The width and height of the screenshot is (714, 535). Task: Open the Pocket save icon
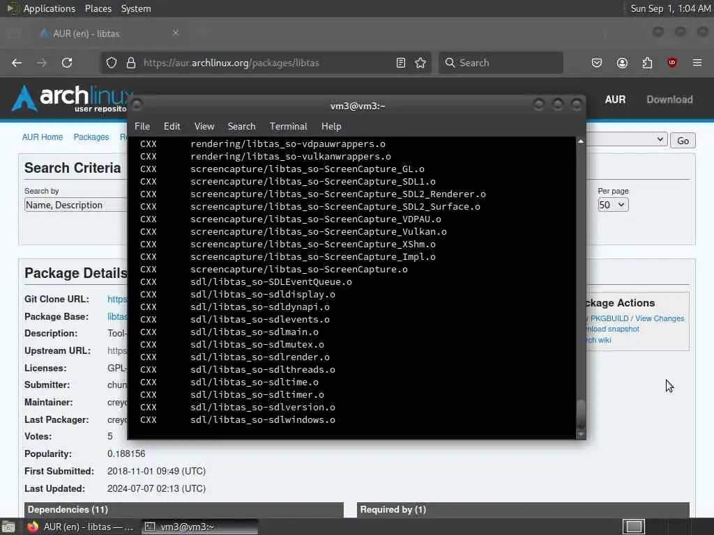click(x=597, y=63)
